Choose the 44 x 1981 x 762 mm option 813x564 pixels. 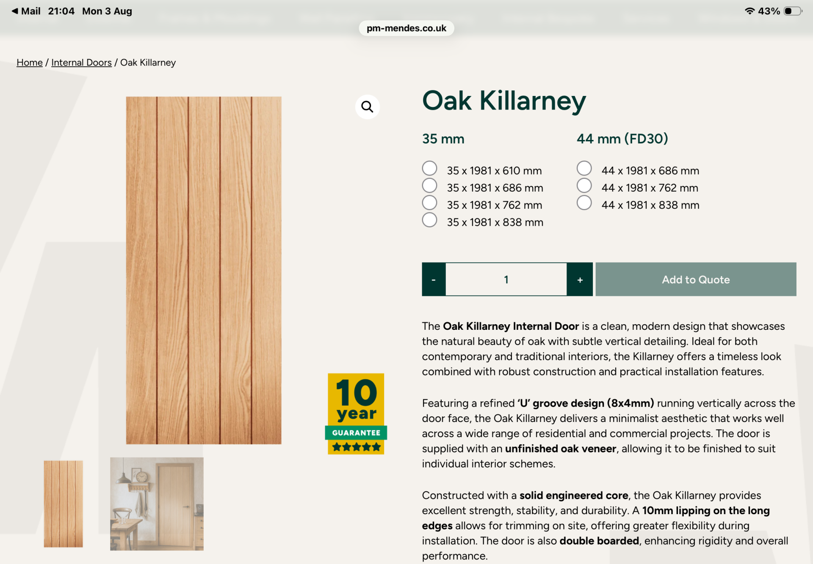584,186
